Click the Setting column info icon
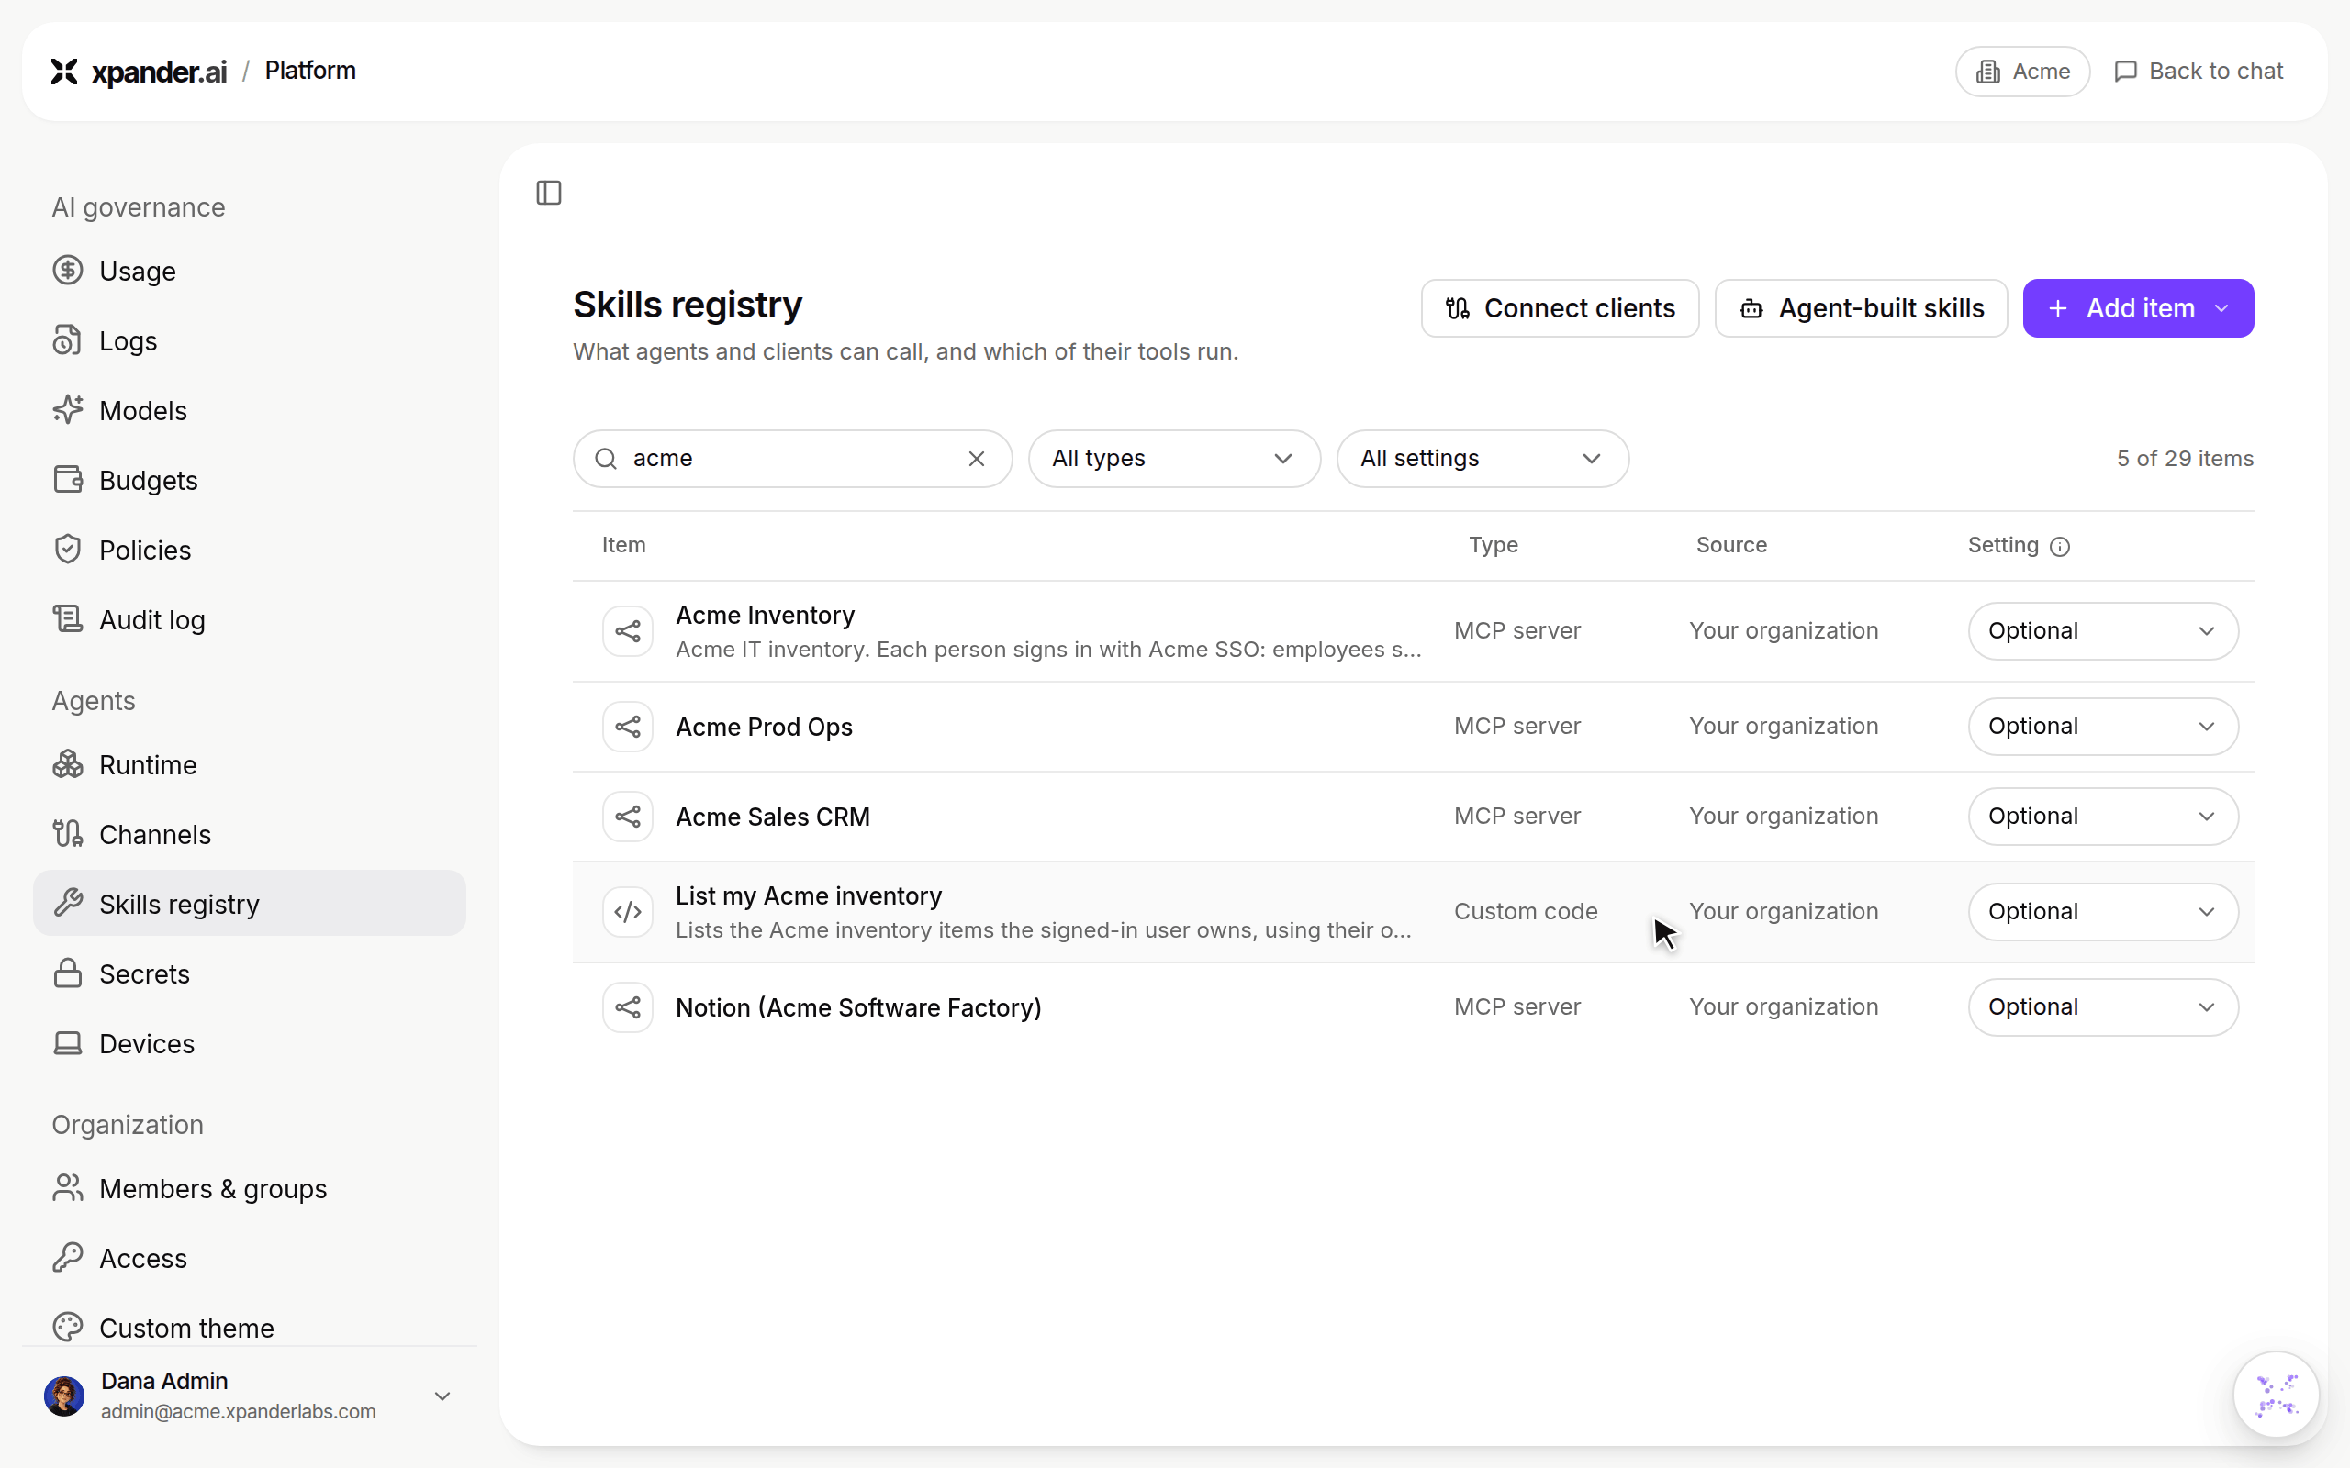 click(x=2060, y=547)
